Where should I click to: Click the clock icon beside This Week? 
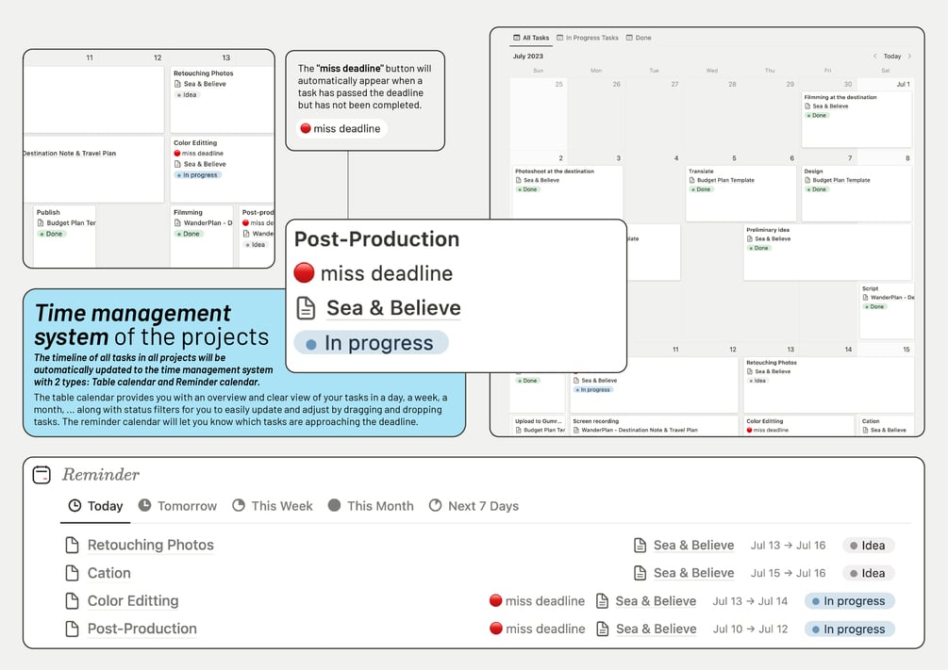239,505
